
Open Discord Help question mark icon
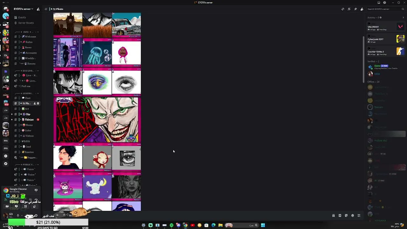pos(384,3)
